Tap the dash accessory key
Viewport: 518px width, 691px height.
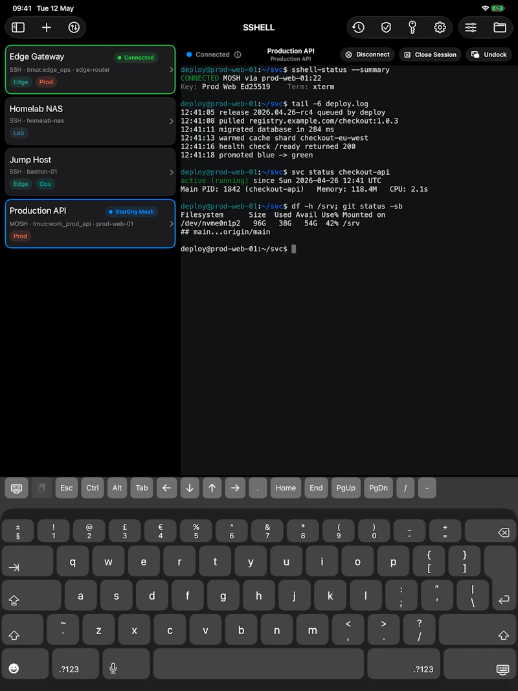tap(427, 488)
